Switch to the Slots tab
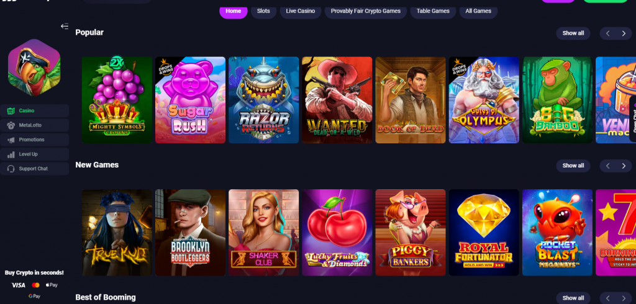The image size is (636, 304). 263,11
